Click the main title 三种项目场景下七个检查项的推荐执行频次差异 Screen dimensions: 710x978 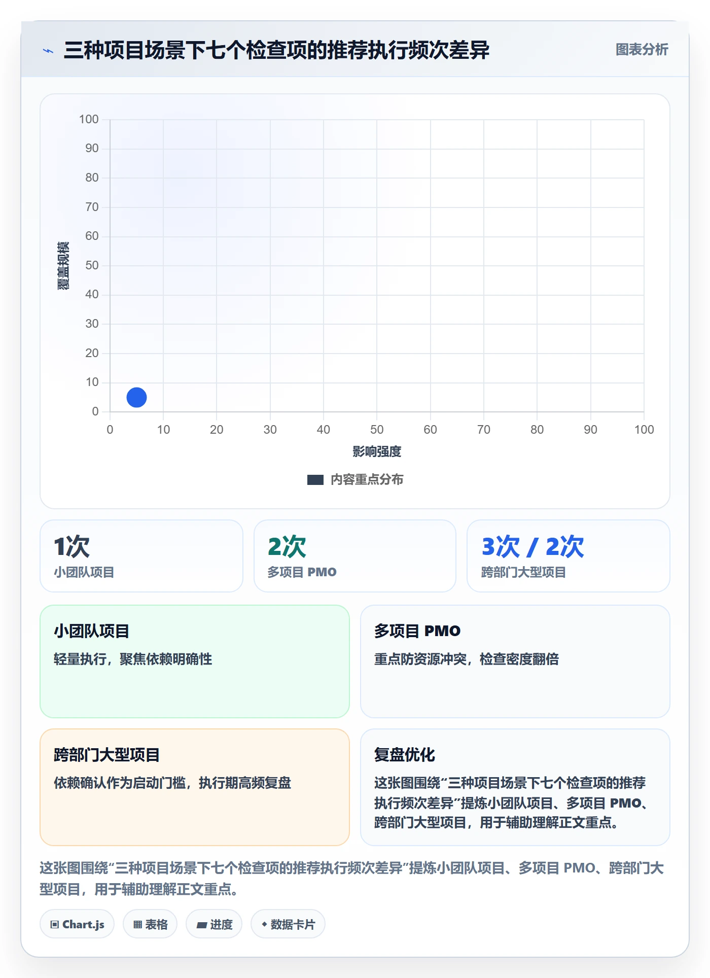(276, 50)
